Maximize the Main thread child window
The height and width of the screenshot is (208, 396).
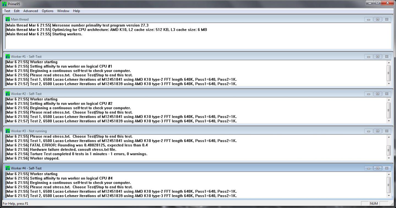pos(378,19)
